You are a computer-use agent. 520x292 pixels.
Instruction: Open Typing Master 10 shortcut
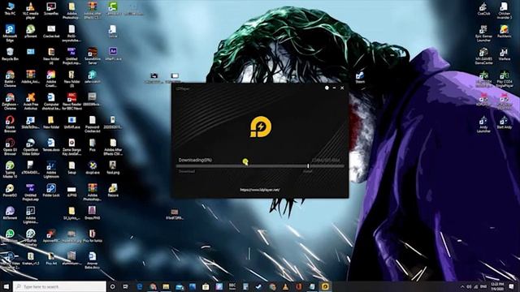point(10,170)
